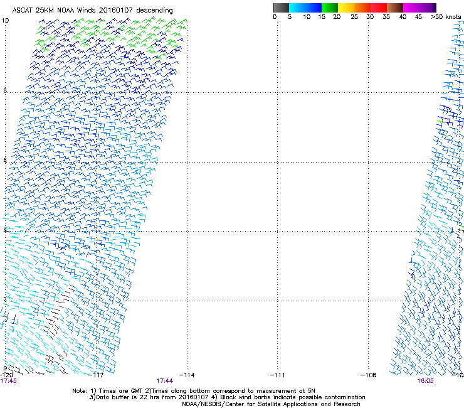
Task: Click the "25" label under the color bar
Action: tap(354, 17)
